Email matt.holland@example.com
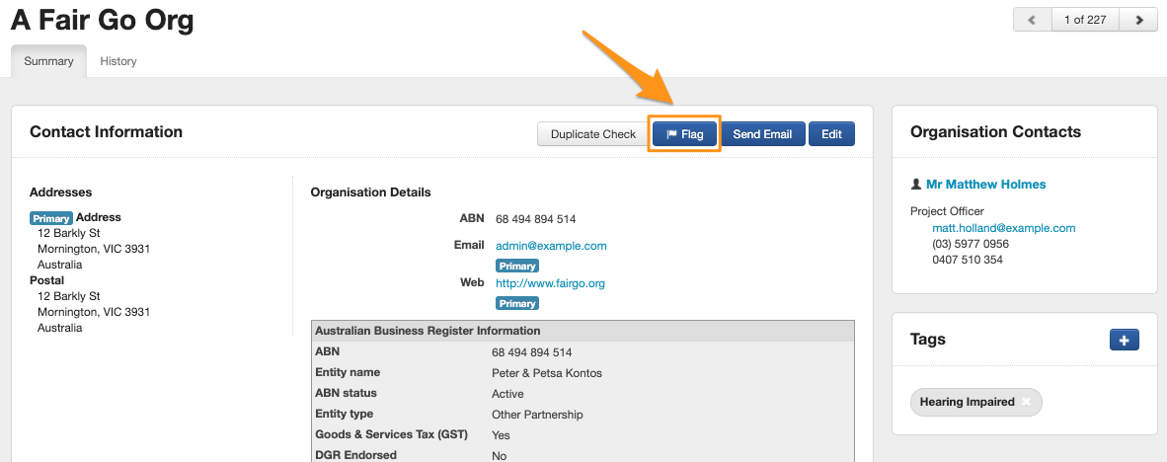This screenshot has width=1167, height=462. (1003, 228)
